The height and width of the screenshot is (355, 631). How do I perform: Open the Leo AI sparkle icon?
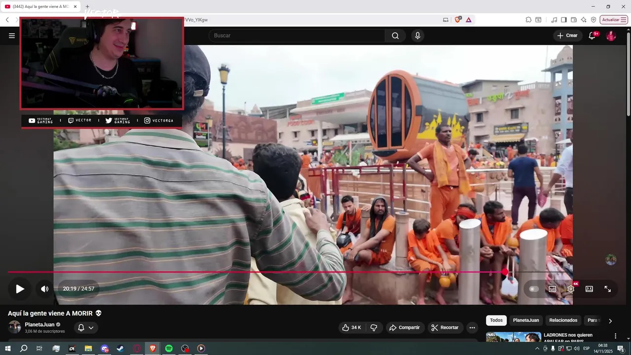point(584,20)
